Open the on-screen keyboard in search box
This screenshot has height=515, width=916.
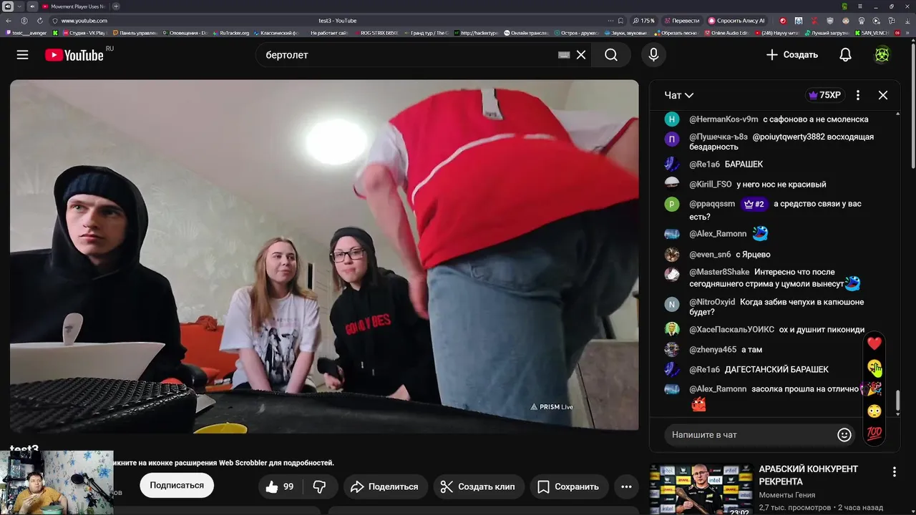click(564, 55)
